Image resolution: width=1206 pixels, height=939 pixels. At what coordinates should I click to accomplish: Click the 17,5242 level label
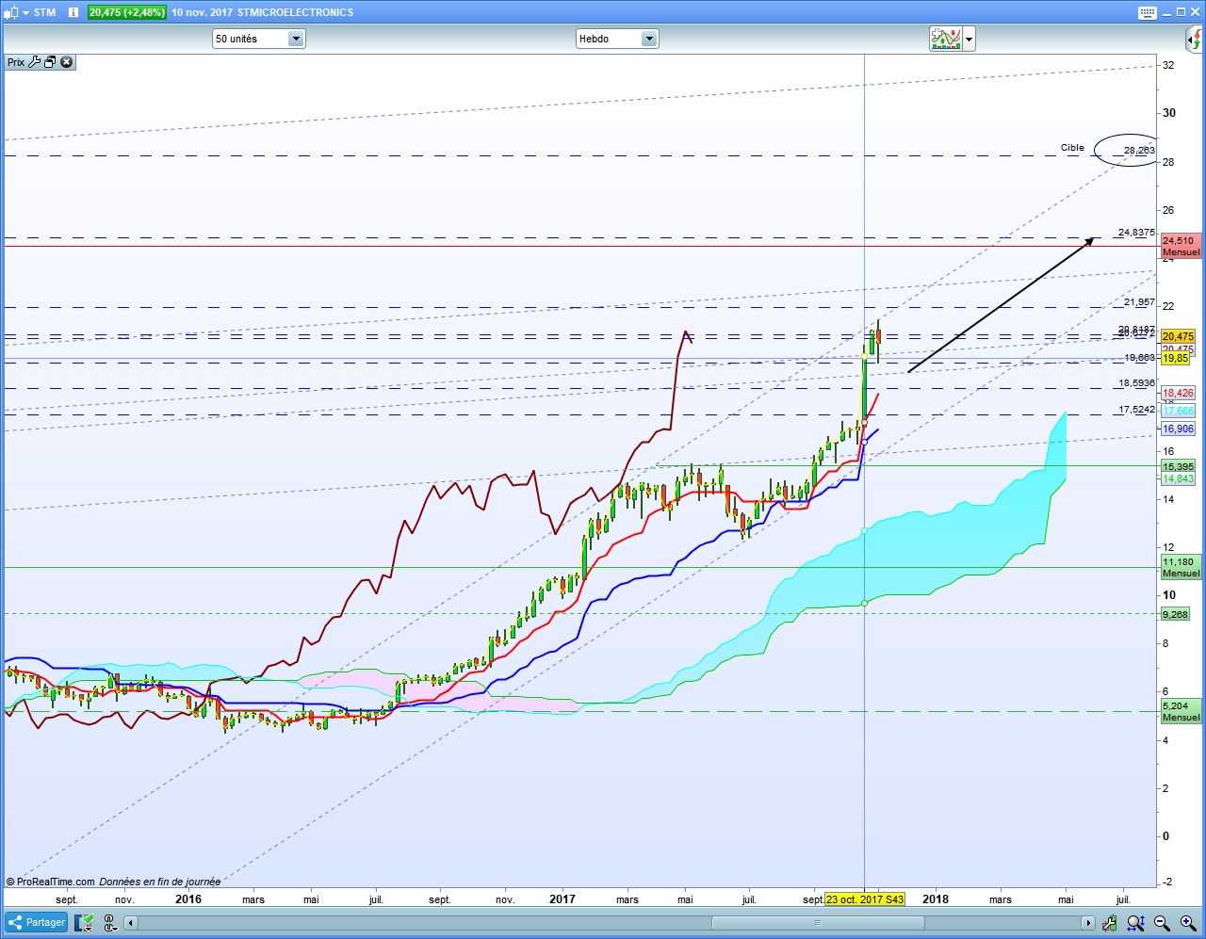point(1136,410)
